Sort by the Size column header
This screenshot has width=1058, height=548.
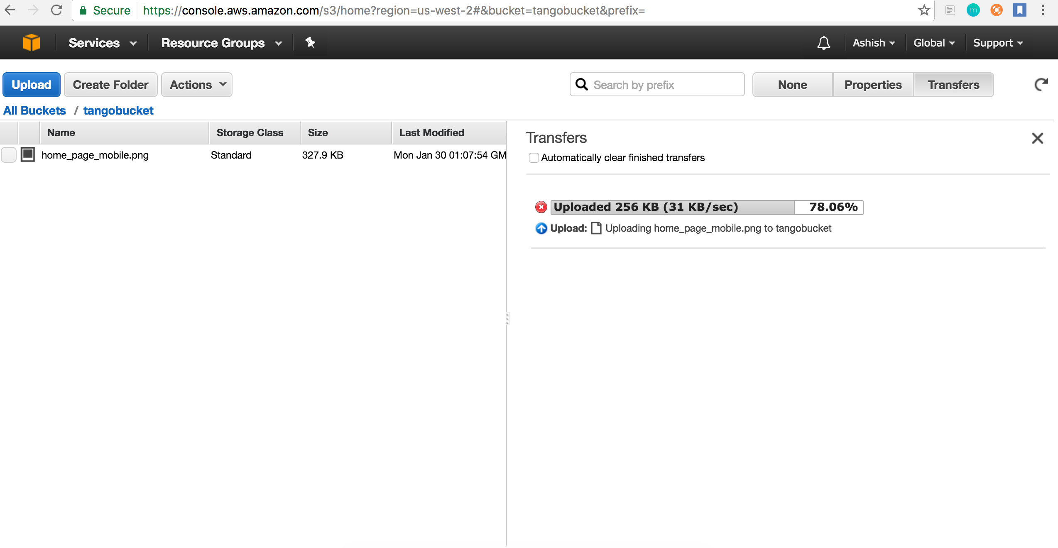(346, 133)
